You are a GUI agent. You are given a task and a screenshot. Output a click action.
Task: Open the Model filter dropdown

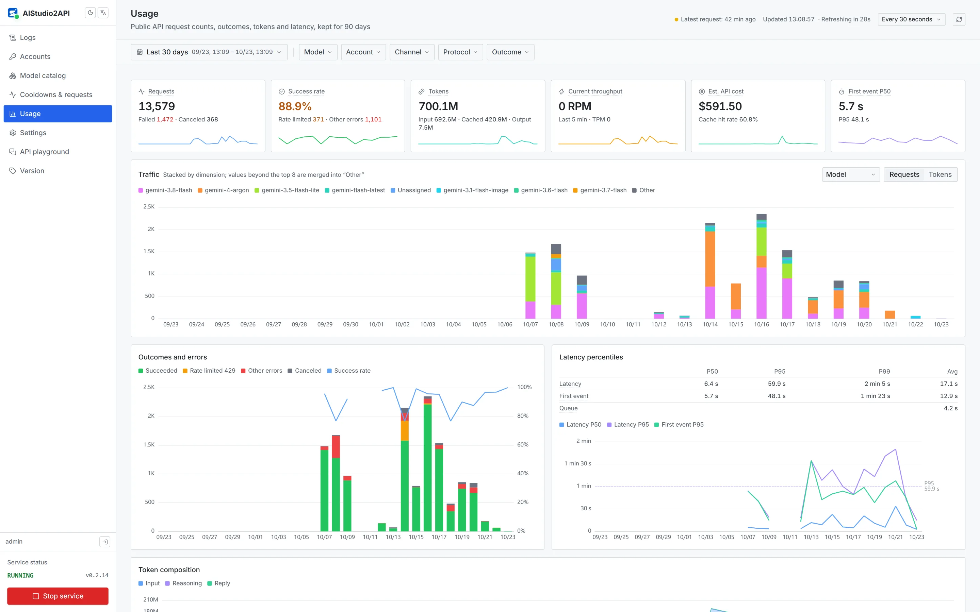(x=318, y=52)
